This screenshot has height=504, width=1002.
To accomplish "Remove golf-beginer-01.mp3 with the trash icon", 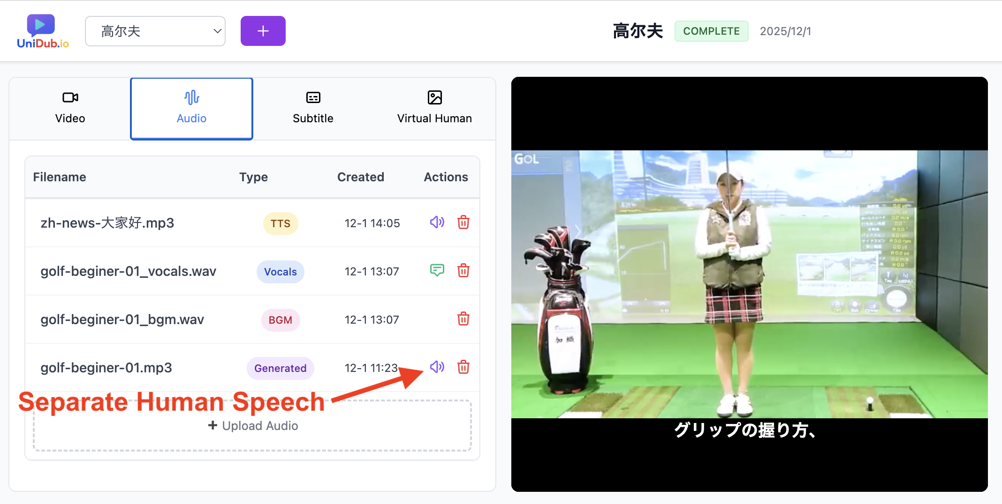I will coord(463,367).
